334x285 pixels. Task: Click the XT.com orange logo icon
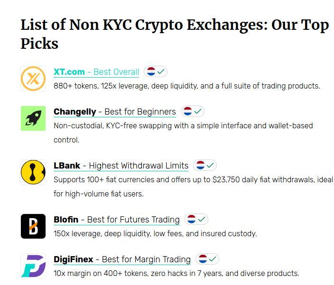point(33,79)
